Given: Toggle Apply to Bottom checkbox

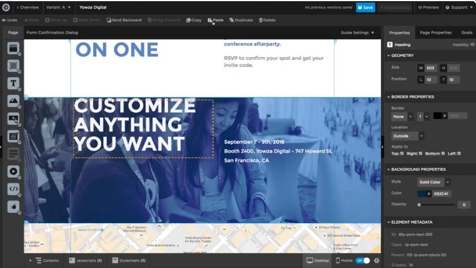Looking at the screenshot, I should click(443, 153).
